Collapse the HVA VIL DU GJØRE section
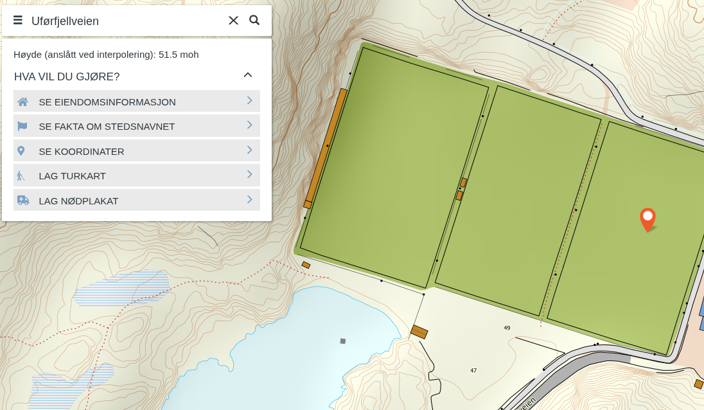704x410 pixels. [248, 75]
